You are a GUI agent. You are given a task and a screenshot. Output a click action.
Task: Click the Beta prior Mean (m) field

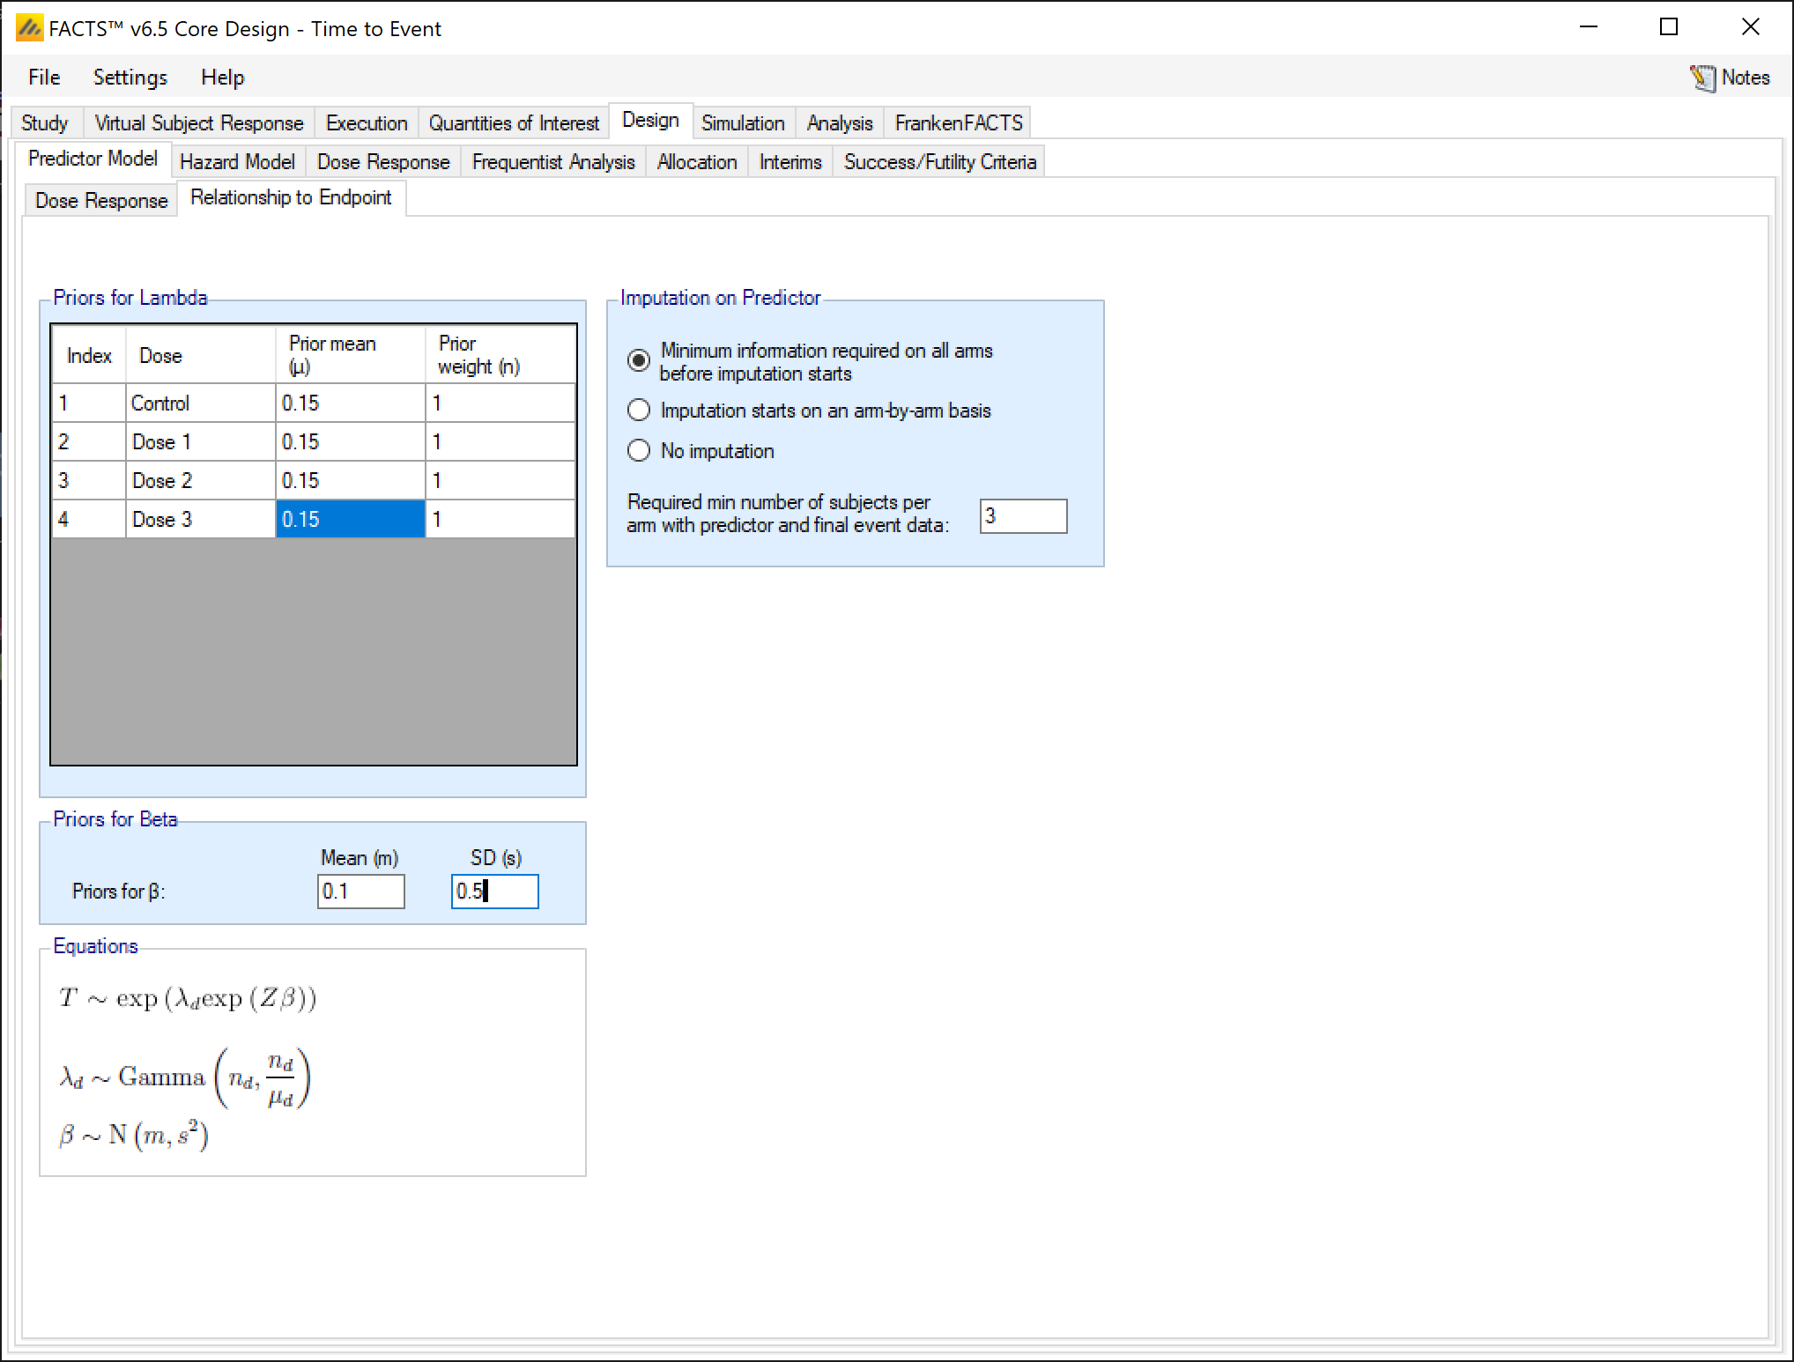[360, 892]
